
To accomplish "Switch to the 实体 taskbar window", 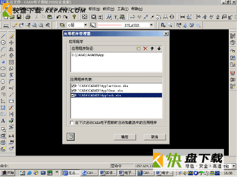I will coord(108,173).
